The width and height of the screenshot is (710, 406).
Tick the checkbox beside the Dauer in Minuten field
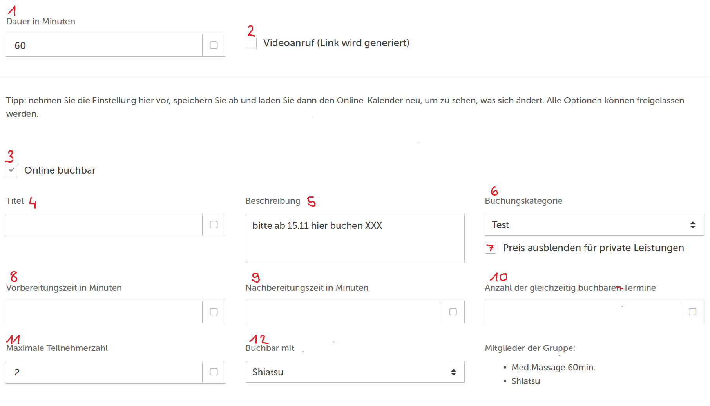pyautogui.click(x=214, y=45)
